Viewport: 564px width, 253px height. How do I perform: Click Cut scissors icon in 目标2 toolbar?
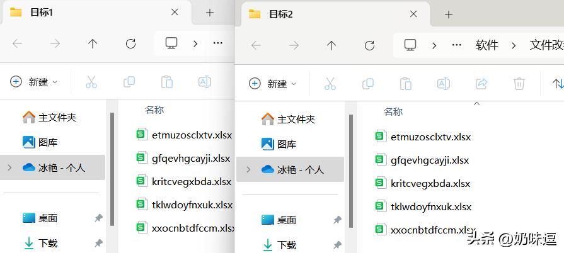pos(330,84)
